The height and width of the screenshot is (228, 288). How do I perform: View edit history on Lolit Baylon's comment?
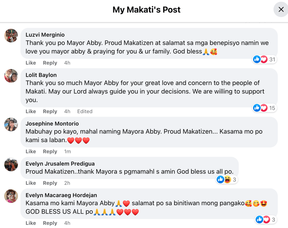[85, 111]
